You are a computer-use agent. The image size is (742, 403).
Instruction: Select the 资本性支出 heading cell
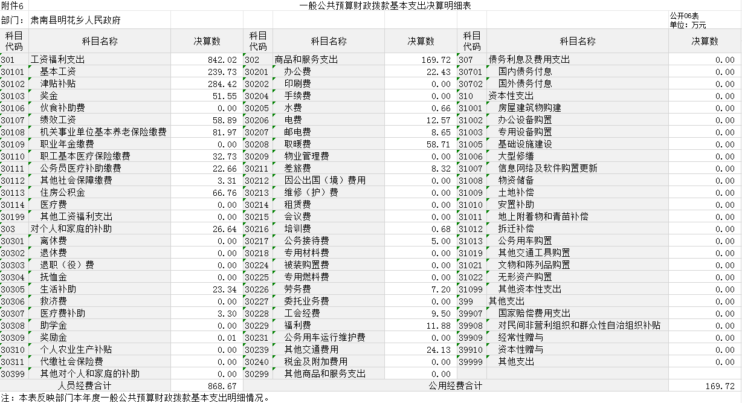(577, 95)
